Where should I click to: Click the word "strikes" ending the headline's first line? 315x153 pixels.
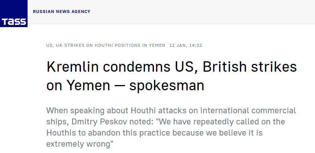click(x=274, y=67)
